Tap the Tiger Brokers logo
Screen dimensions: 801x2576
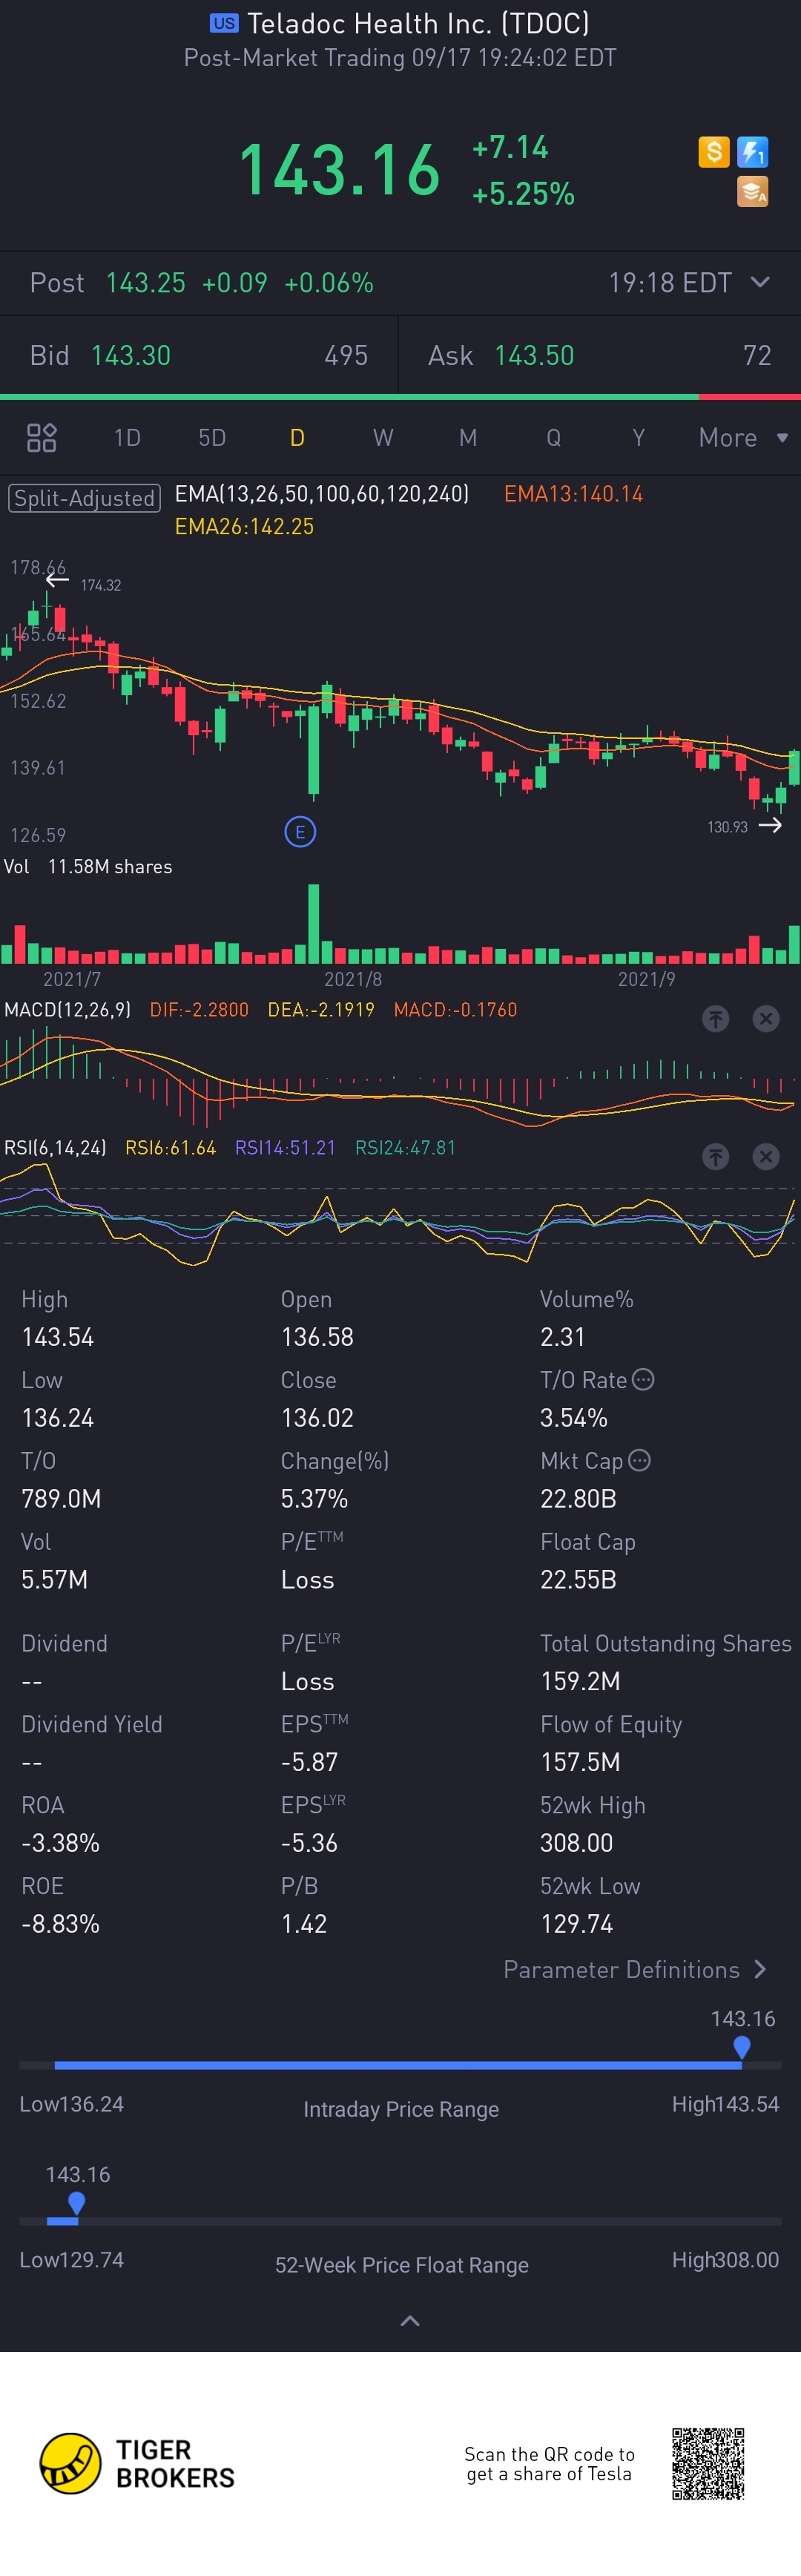137,2463
